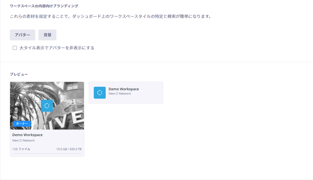Select New Ci Network text in the large tile
Screen dimensions: 313x180
[24, 140]
